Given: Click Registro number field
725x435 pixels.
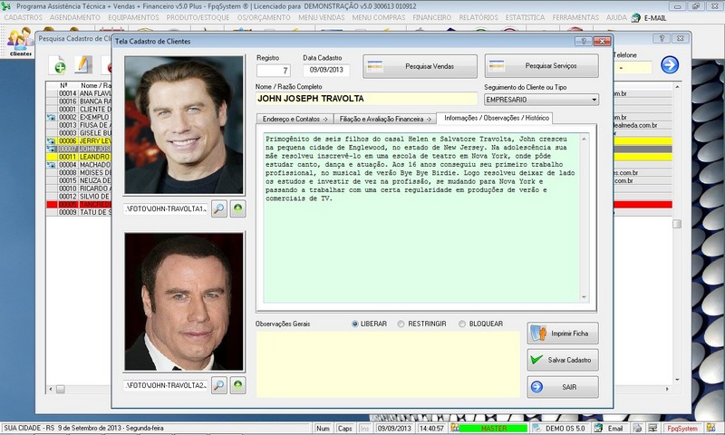Looking at the screenshot, I should pyautogui.click(x=274, y=71).
